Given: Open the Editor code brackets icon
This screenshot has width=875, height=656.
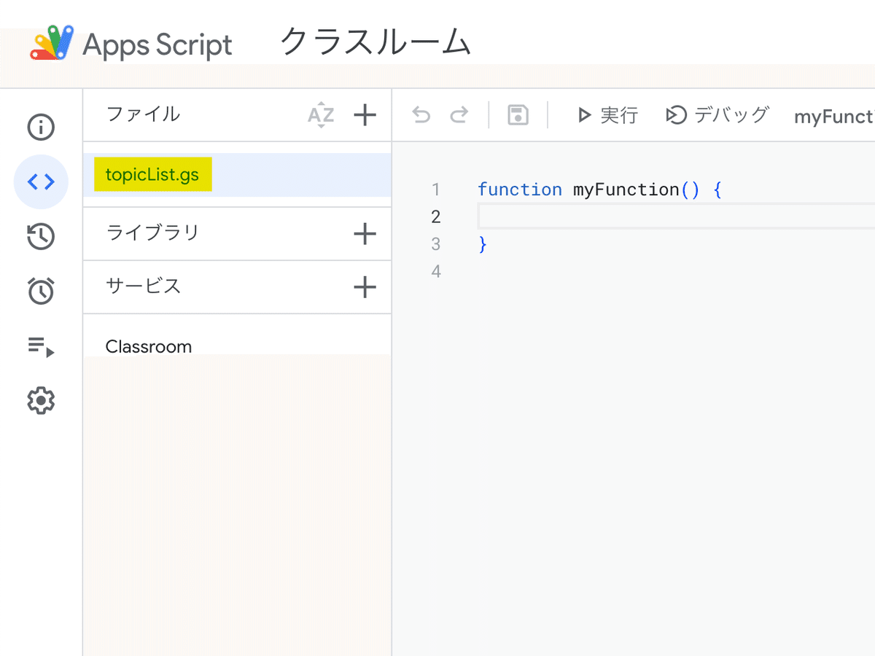Looking at the screenshot, I should coord(41,182).
